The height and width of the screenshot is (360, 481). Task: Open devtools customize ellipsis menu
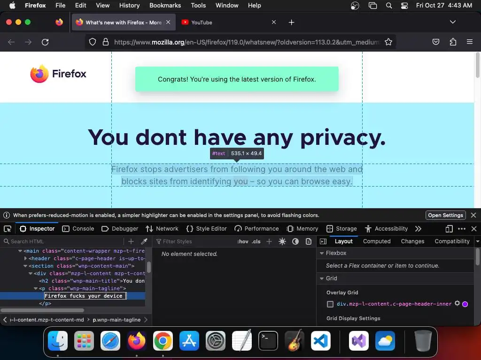(x=461, y=229)
